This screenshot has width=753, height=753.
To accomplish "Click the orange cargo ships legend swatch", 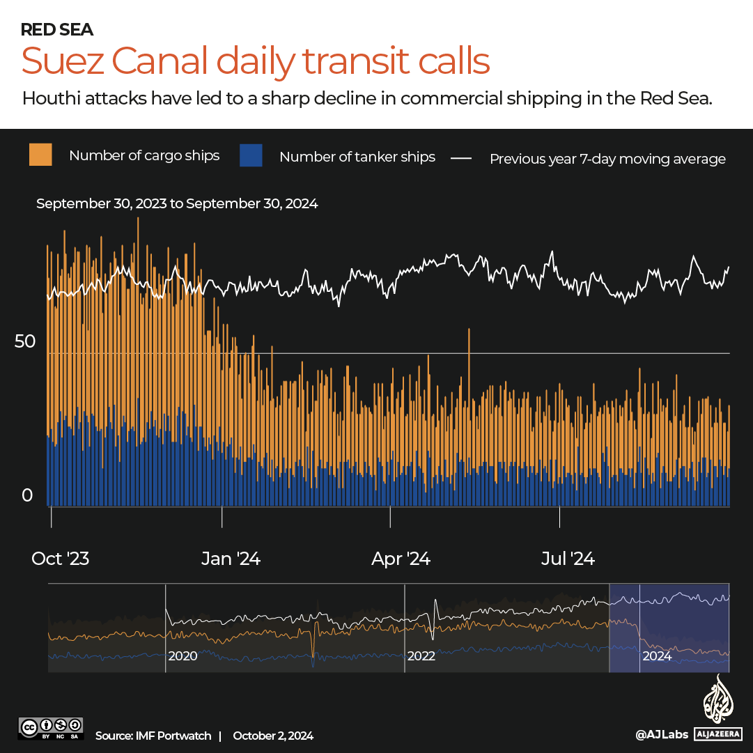I will coord(40,155).
